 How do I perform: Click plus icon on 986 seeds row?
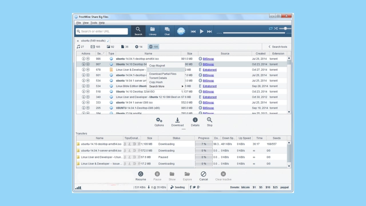point(88,59)
